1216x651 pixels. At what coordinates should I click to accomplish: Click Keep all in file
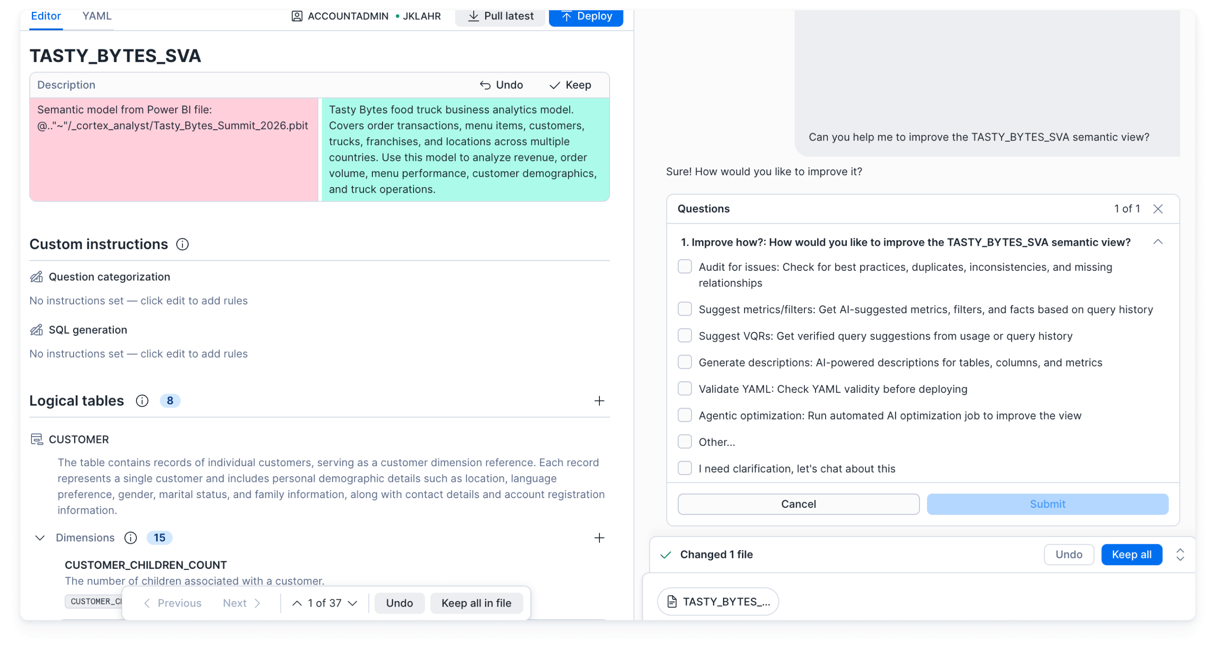tap(476, 603)
